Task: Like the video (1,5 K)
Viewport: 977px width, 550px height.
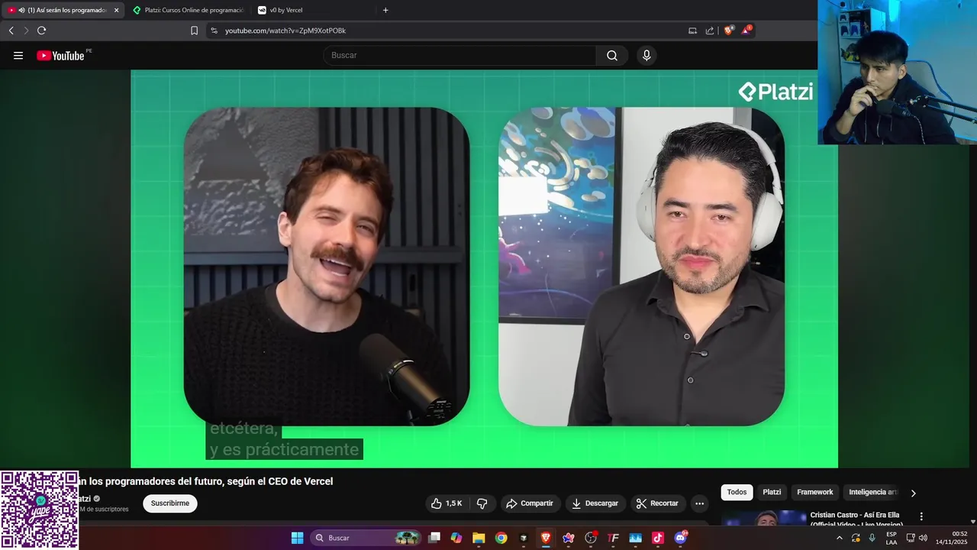Action: (x=447, y=503)
